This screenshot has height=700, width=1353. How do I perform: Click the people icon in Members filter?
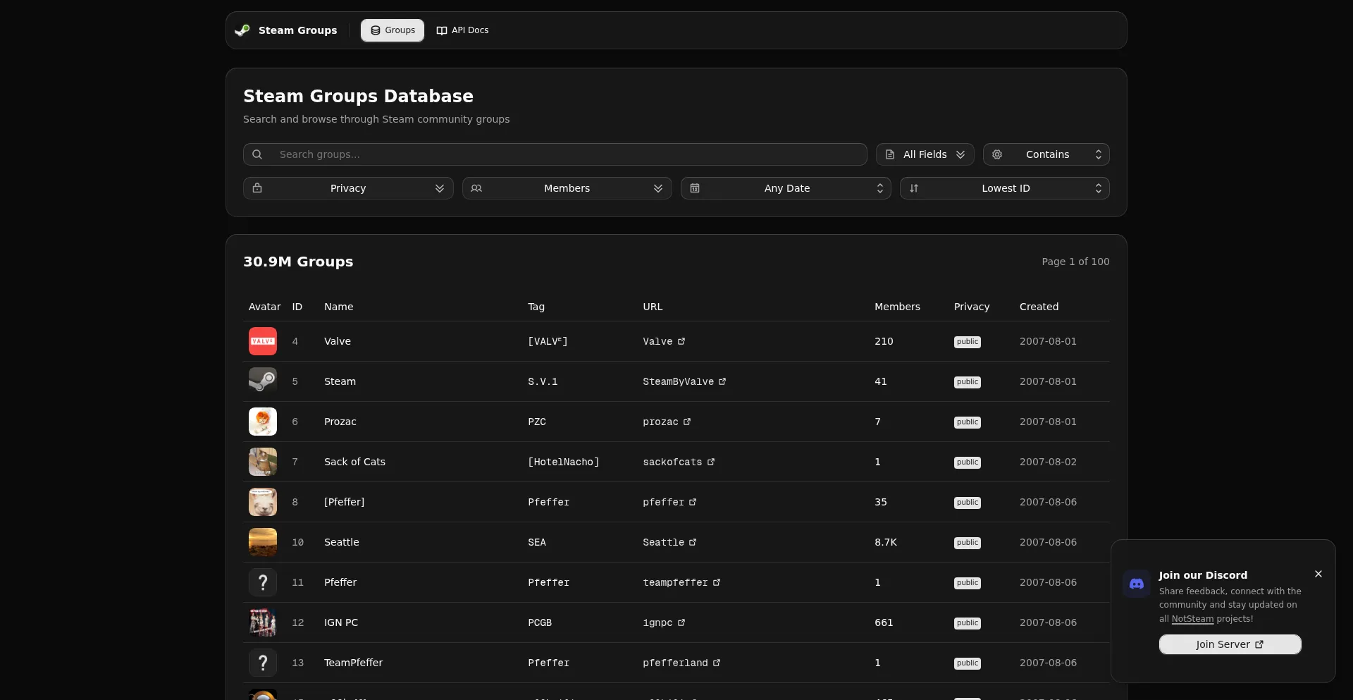476,188
